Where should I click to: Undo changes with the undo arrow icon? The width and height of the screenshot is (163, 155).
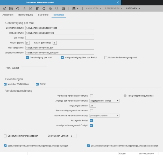[18, 9]
